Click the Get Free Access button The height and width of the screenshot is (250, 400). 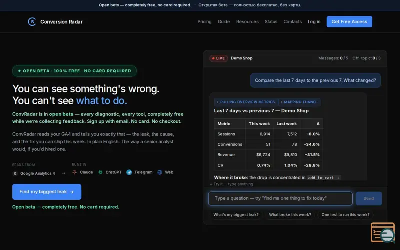pyautogui.click(x=349, y=22)
